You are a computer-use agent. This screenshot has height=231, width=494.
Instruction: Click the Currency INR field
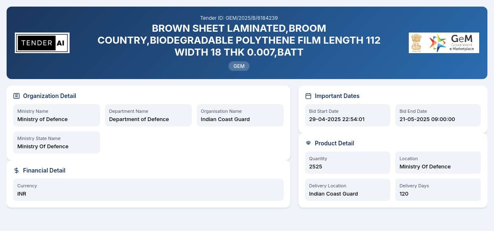(148, 190)
